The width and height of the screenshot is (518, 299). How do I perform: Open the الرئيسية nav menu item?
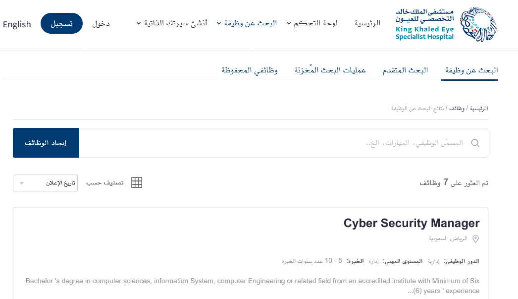[367, 23]
